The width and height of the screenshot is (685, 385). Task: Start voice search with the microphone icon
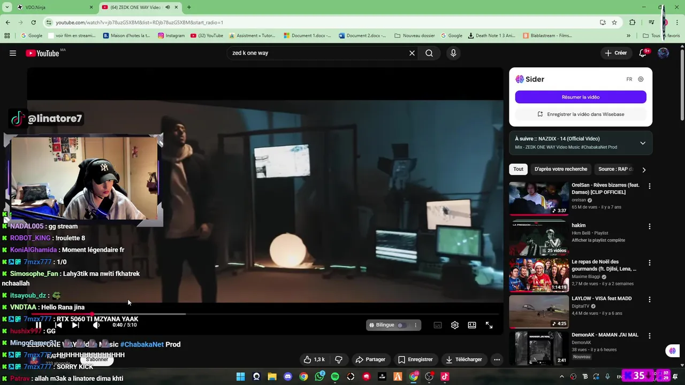[453, 53]
